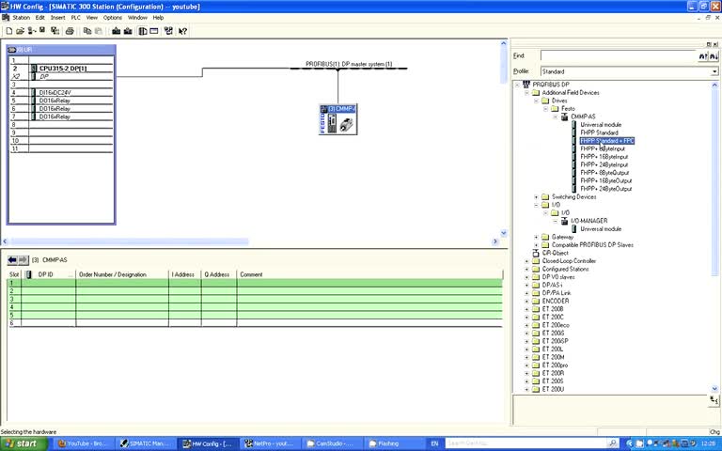This screenshot has width=722, height=451.
Task: Click the Windows start button
Action: click(x=23, y=443)
